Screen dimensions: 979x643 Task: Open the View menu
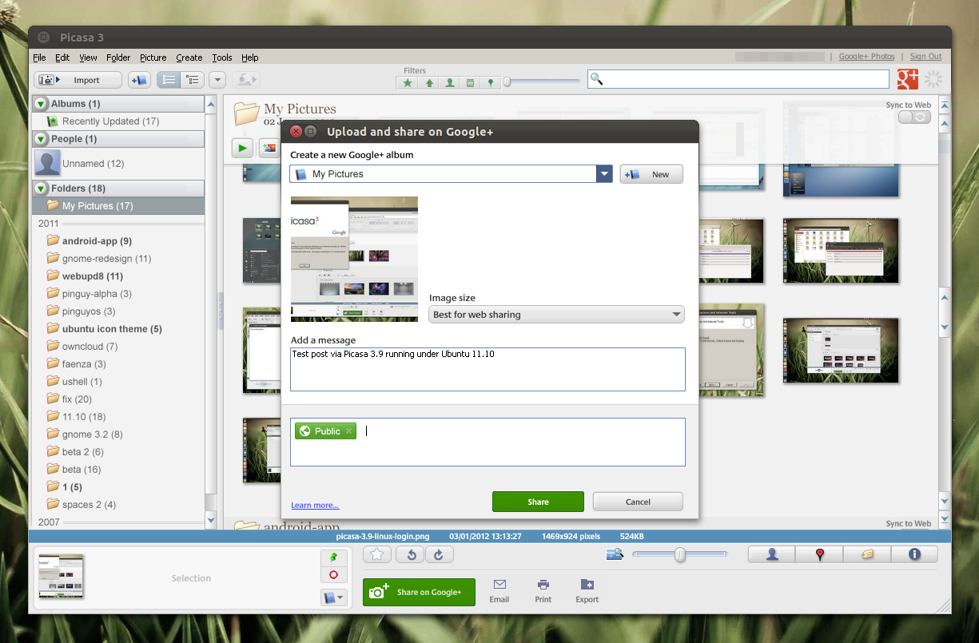88,57
